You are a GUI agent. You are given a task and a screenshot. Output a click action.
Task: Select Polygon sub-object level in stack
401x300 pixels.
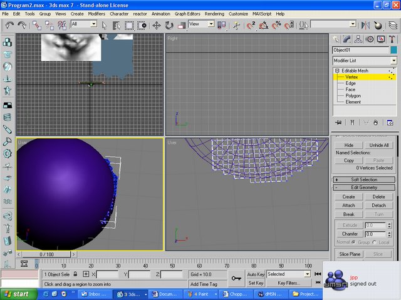353,96
